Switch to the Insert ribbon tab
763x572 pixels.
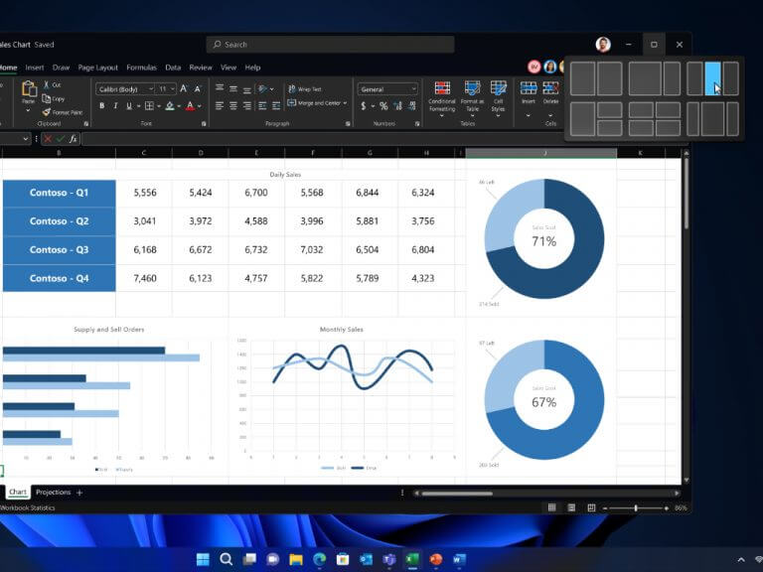pos(35,68)
